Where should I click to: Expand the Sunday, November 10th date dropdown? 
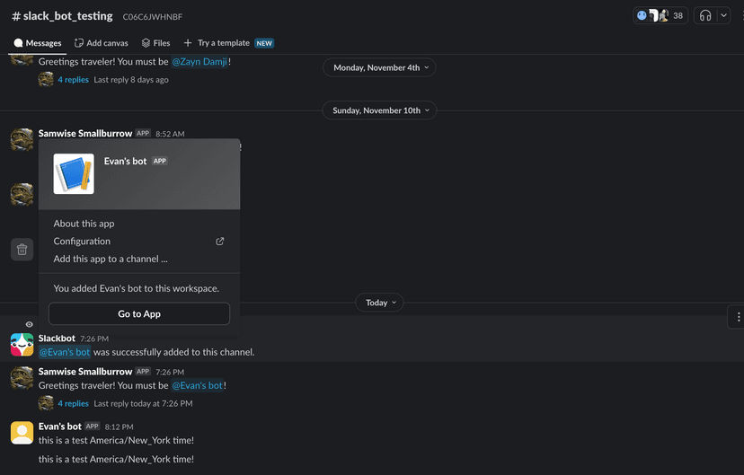379,110
